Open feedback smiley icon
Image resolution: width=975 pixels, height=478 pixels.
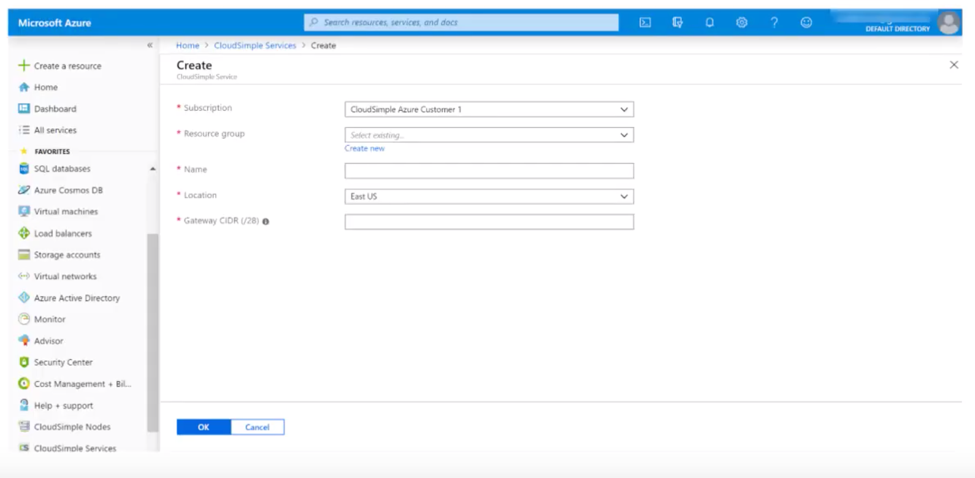806,23
